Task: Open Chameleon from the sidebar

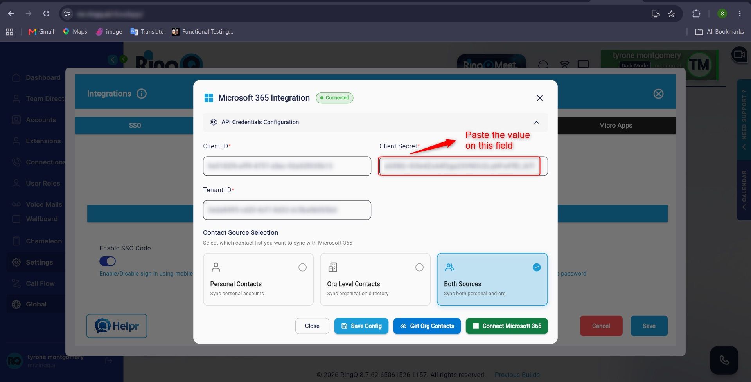Action: click(36, 241)
